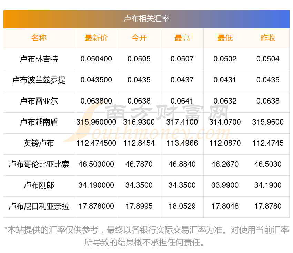The height and width of the screenshot is (253, 293).
Task: Click latest price 0.063800
Action: pos(96,101)
